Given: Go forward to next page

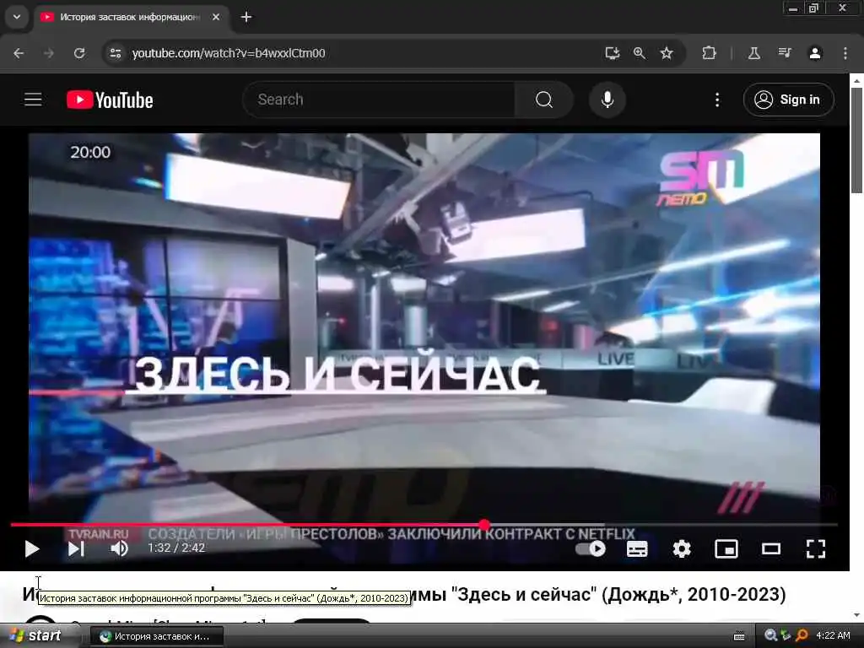Looking at the screenshot, I should (x=49, y=53).
